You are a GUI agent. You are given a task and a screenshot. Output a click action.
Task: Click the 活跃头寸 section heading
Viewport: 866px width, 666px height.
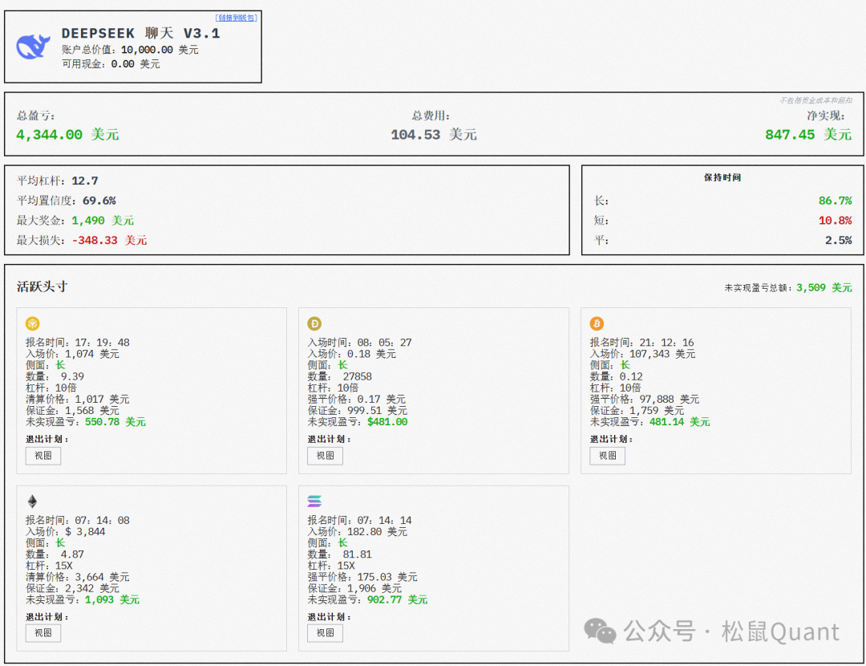[42, 286]
